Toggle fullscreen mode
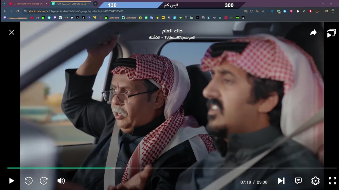 (333, 181)
